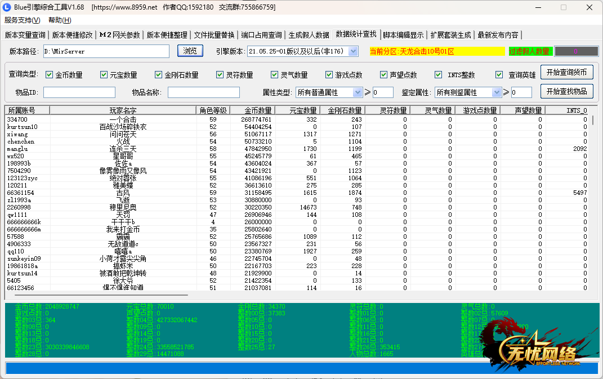This screenshot has height=379, width=603.
Task: Switch to the M2网关参数 tab
Action: (x=119, y=35)
